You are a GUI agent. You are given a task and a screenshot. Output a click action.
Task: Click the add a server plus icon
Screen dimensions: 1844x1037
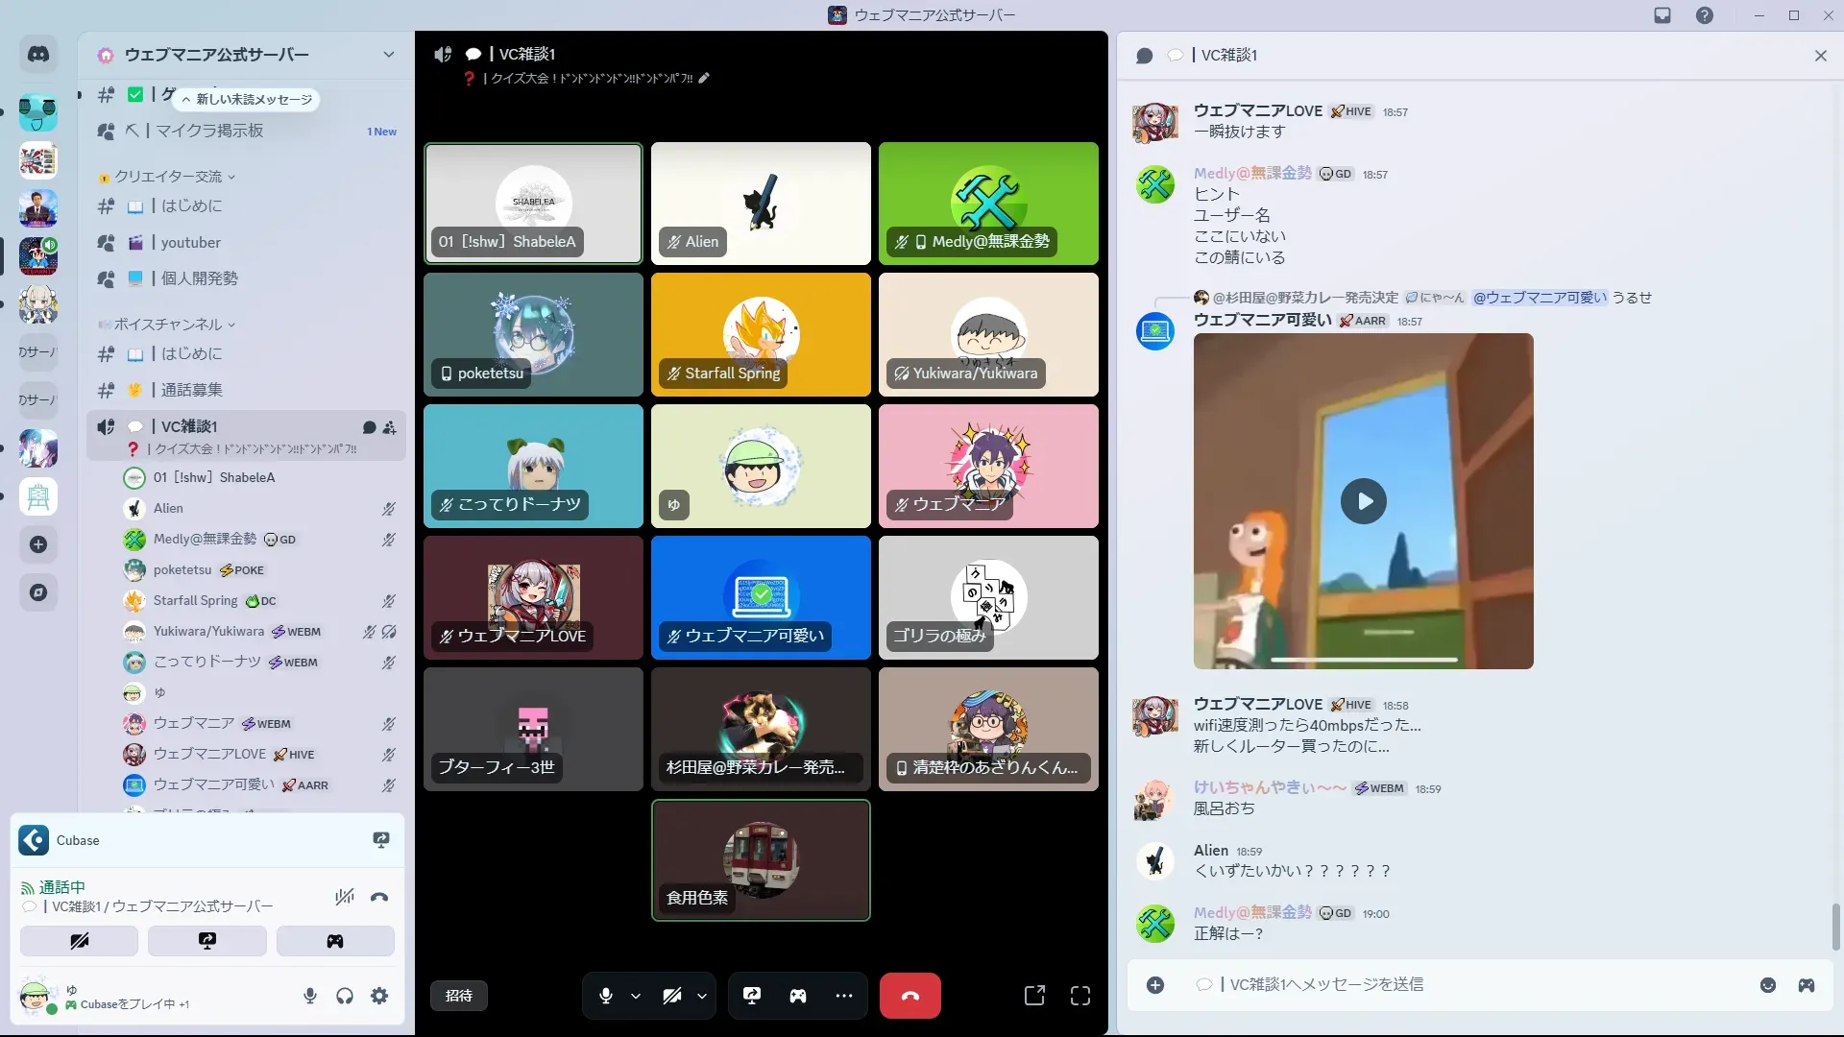pyautogui.click(x=38, y=544)
